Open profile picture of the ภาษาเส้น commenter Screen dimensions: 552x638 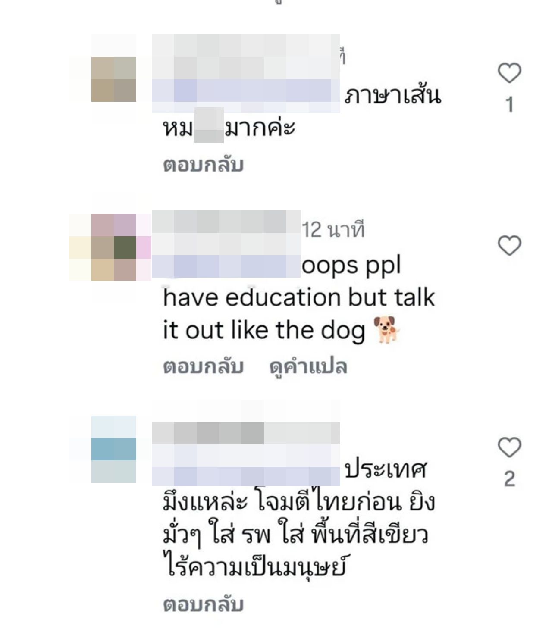click(114, 79)
